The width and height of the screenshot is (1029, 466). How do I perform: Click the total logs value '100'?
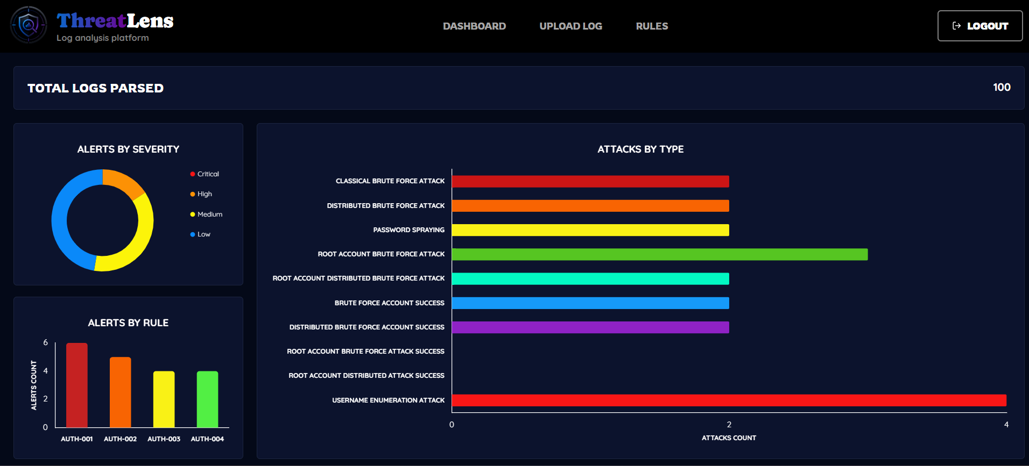pos(1002,87)
